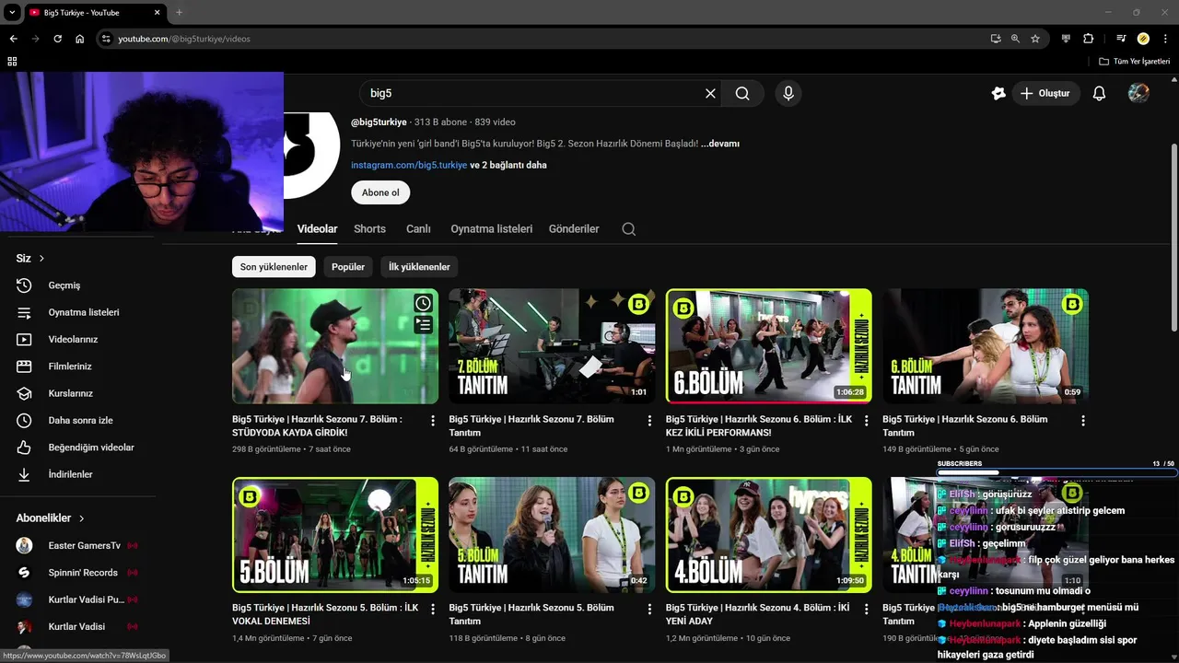Open title 'Hazırlık Sezonu 6. Bölüm Tanıtım'
This screenshot has width=1179, height=663.
pyautogui.click(x=964, y=425)
